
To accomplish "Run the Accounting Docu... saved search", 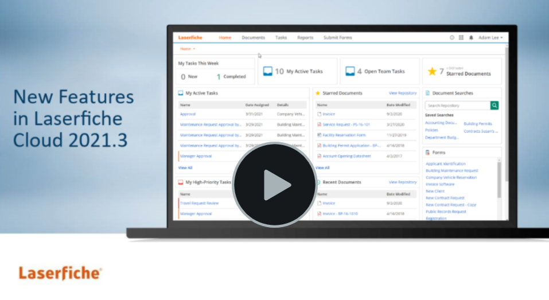I will click(441, 123).
